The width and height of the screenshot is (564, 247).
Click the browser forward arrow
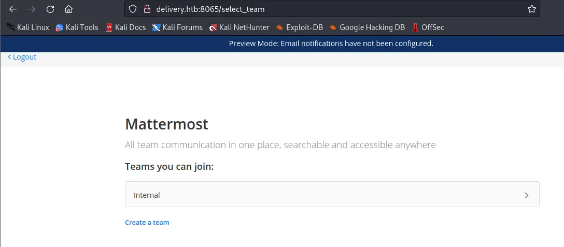coord(32,9)
